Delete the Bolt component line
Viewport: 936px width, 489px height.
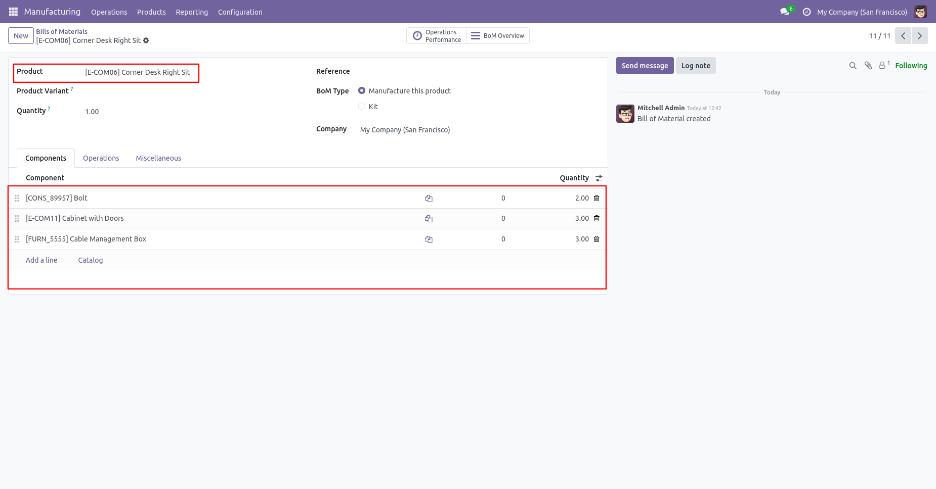tap(597, 198)
